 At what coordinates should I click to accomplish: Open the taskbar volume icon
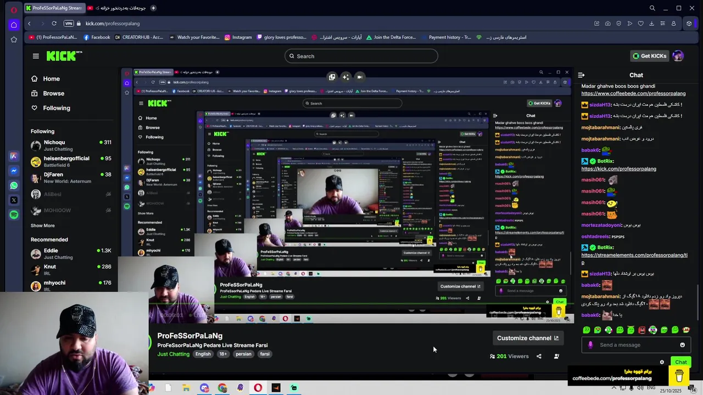tap(640, 388)
